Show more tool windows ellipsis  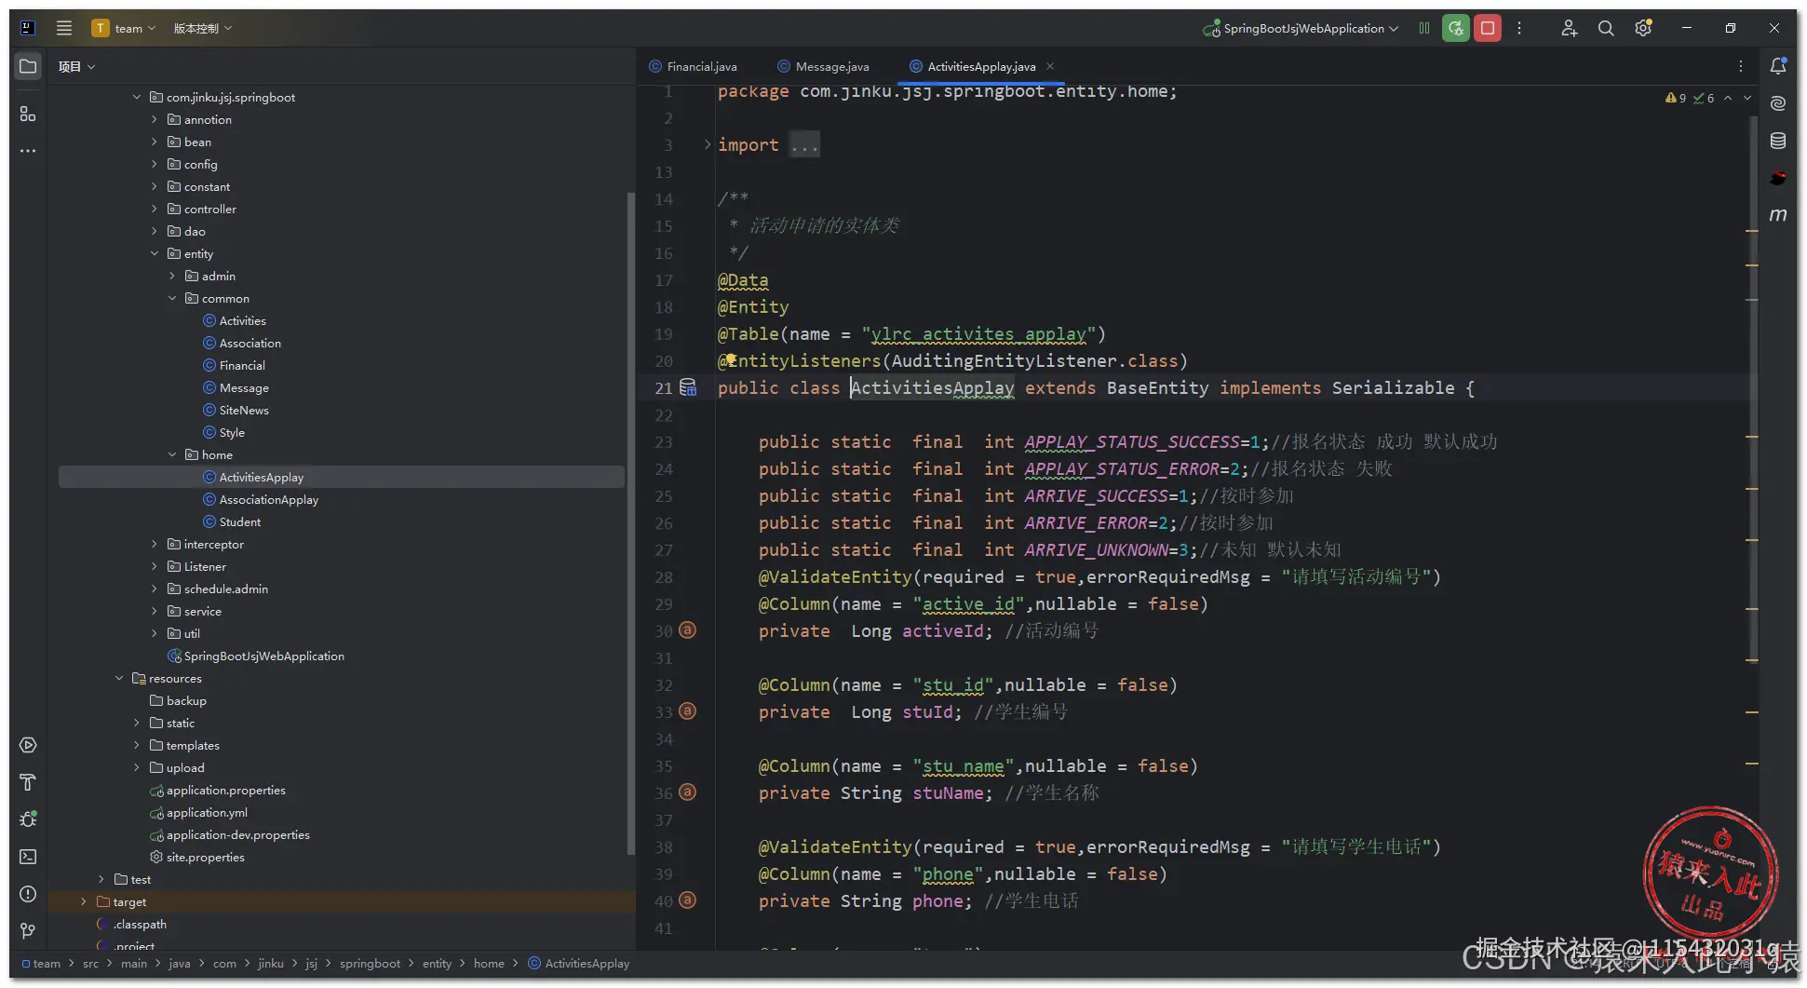click(x=28, y=150)
